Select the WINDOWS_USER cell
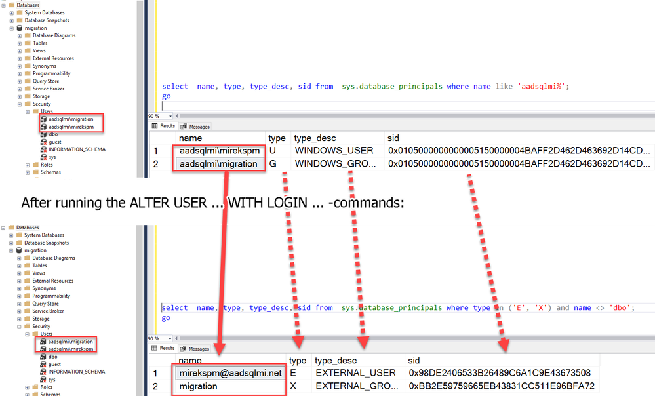Screen dimensions: 655x396 tap(338, 151)
